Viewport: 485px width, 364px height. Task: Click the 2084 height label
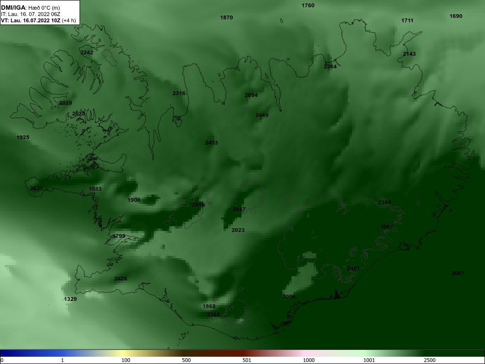pos(251,95)
